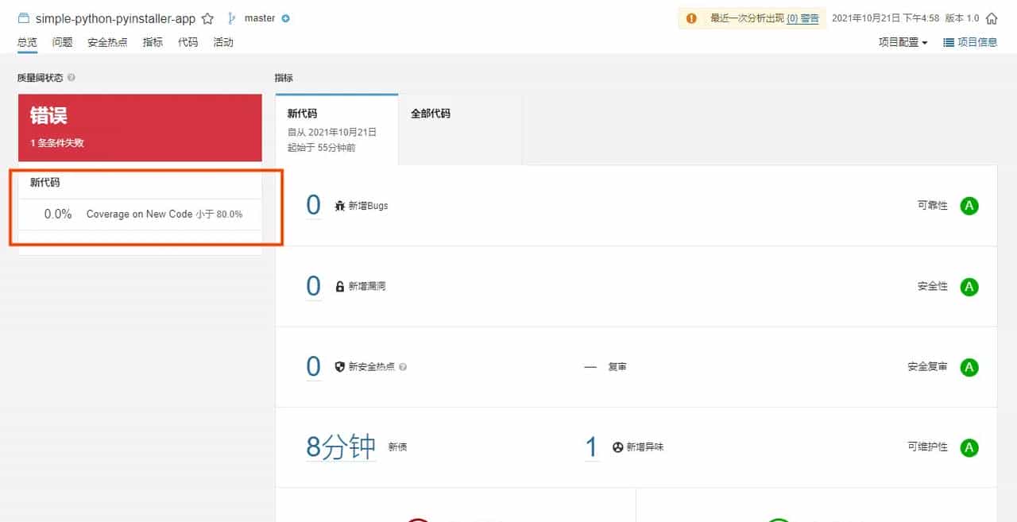This screenshot has width=1017, height=522.
Task: Click the 复审 review progress indicator
Action: pos(606,367)
